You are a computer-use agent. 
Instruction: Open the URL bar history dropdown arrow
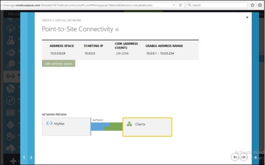(174, 5)
